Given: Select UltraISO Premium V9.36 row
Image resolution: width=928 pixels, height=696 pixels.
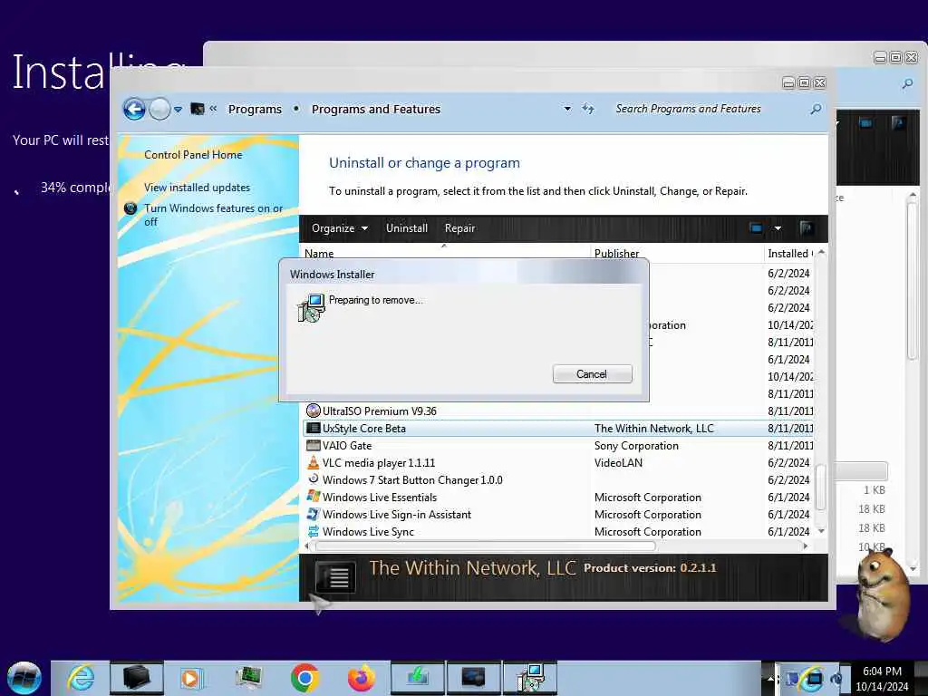Looking at the screenshot, I should [557, 411].
